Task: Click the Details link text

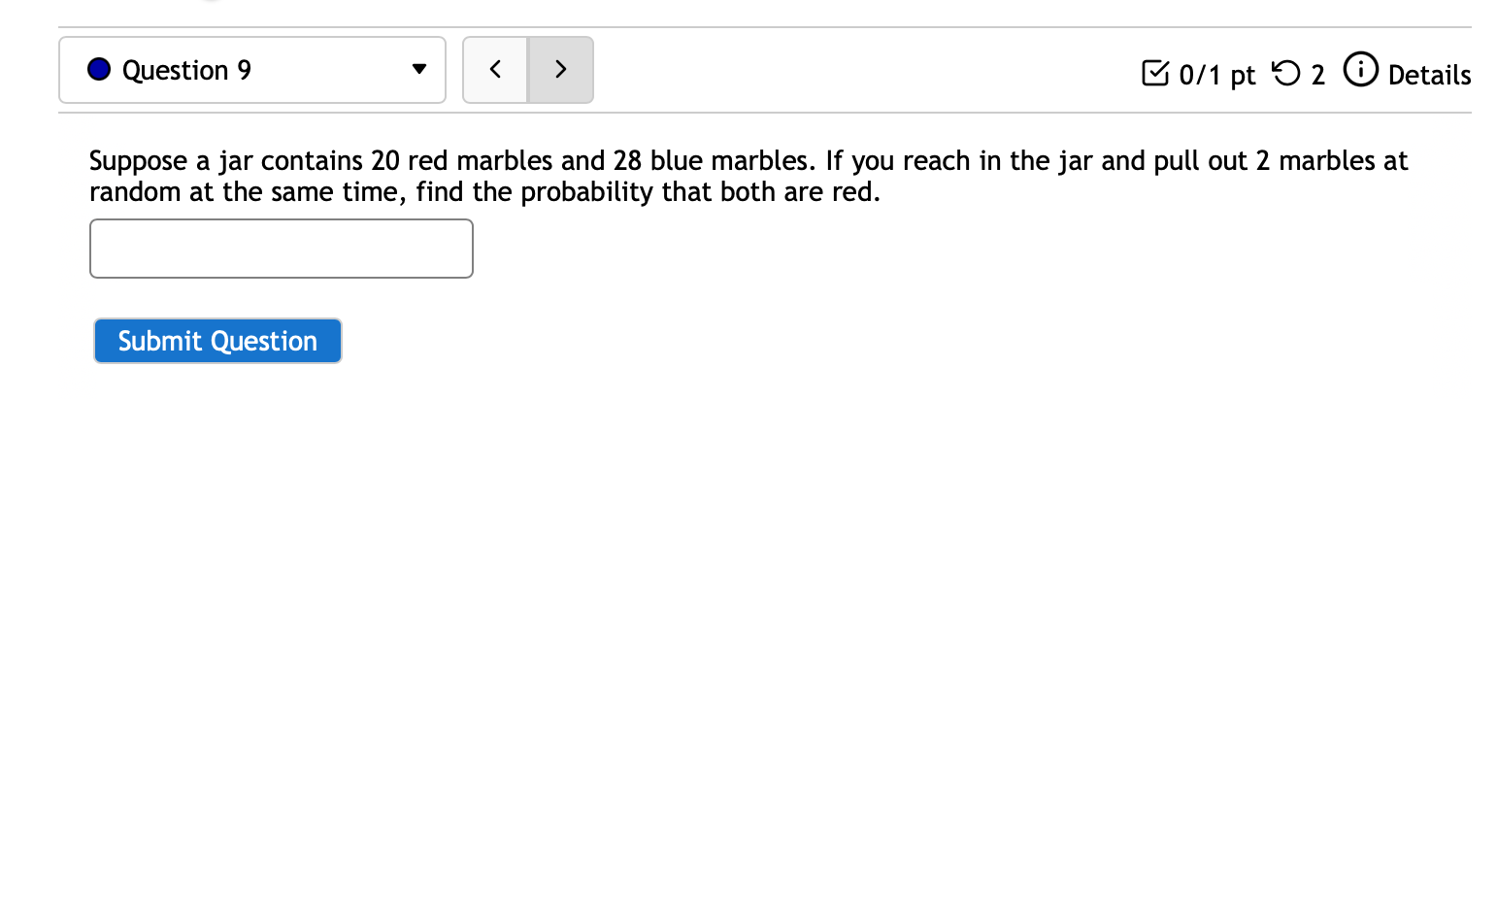Action: [1429, 75]
